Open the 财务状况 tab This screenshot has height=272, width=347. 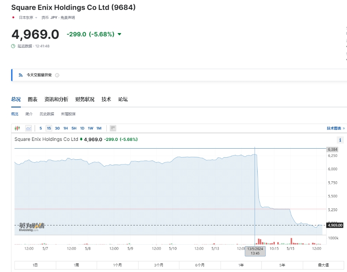tap(85, 99)
